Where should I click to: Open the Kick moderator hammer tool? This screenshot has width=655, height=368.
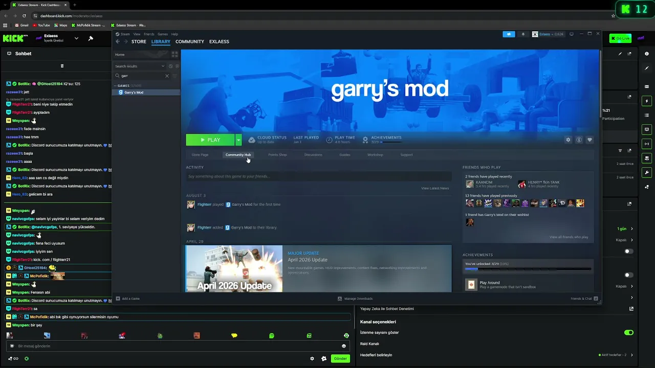(x=91, y=38)
